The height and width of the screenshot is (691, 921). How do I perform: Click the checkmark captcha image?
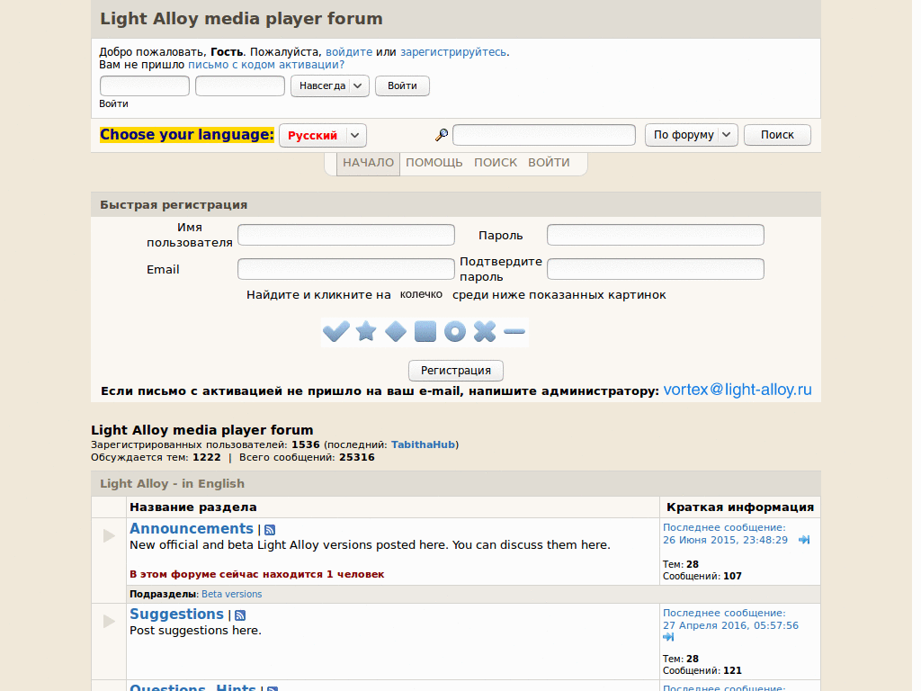pos(336,331)
